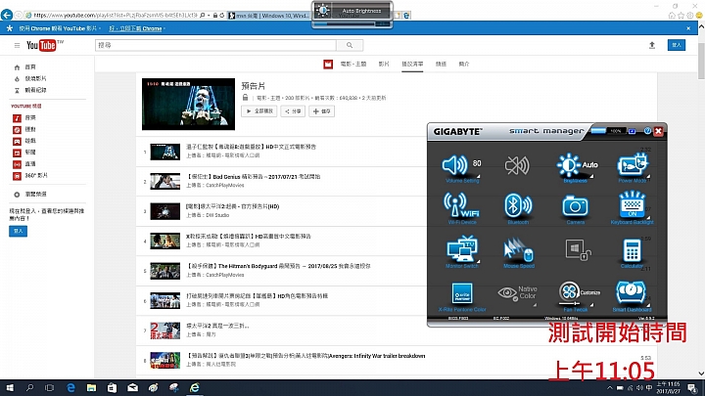Image resolution: width=705 pixels, height=396 pixels.
Task: Open the Store bag icon on the taskbar
Action: (x=112, y=388)
